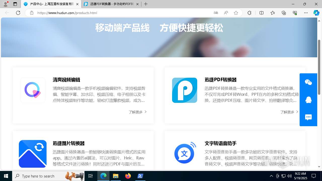The height and width of the screenshot is (181, 322).
Task: Open the QQ penguin contact icon
Action: [308, 100]
